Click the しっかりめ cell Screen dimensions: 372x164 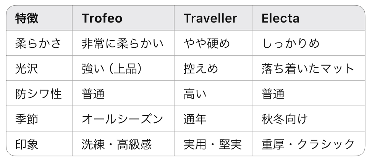point(290,44)
